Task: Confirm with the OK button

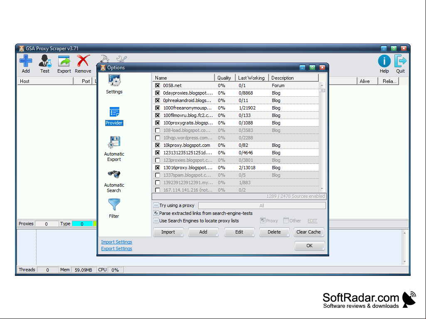Action: coord(310,246)
